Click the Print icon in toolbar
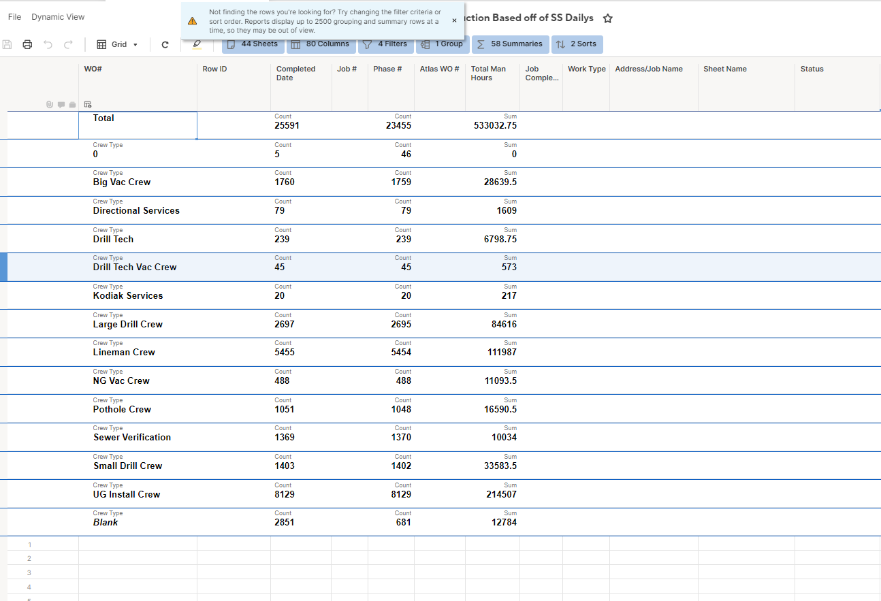The height and width of the screenshot is (601, 881). click(x=27, y=45)
